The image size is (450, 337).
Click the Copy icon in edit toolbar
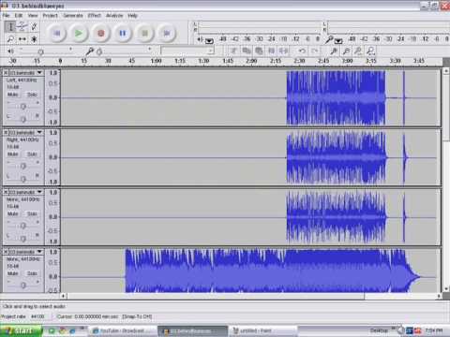(247, 51)
